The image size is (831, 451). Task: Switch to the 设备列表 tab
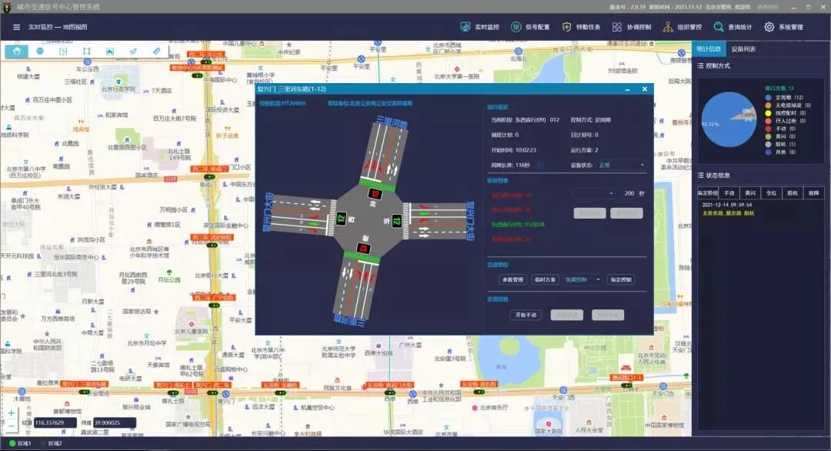tap(743, 48)
